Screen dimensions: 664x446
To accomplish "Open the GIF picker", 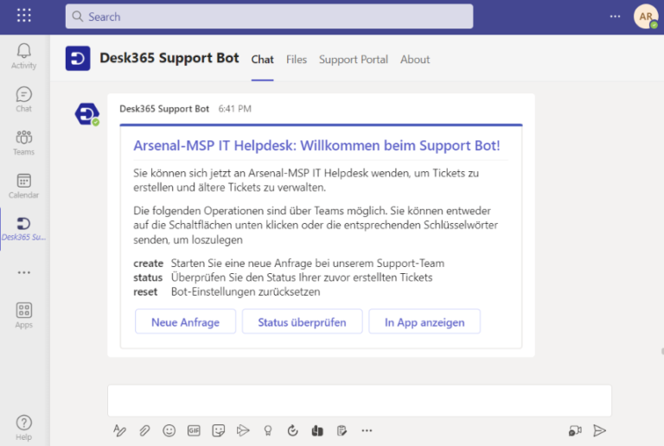I will [x=194, y=430].
